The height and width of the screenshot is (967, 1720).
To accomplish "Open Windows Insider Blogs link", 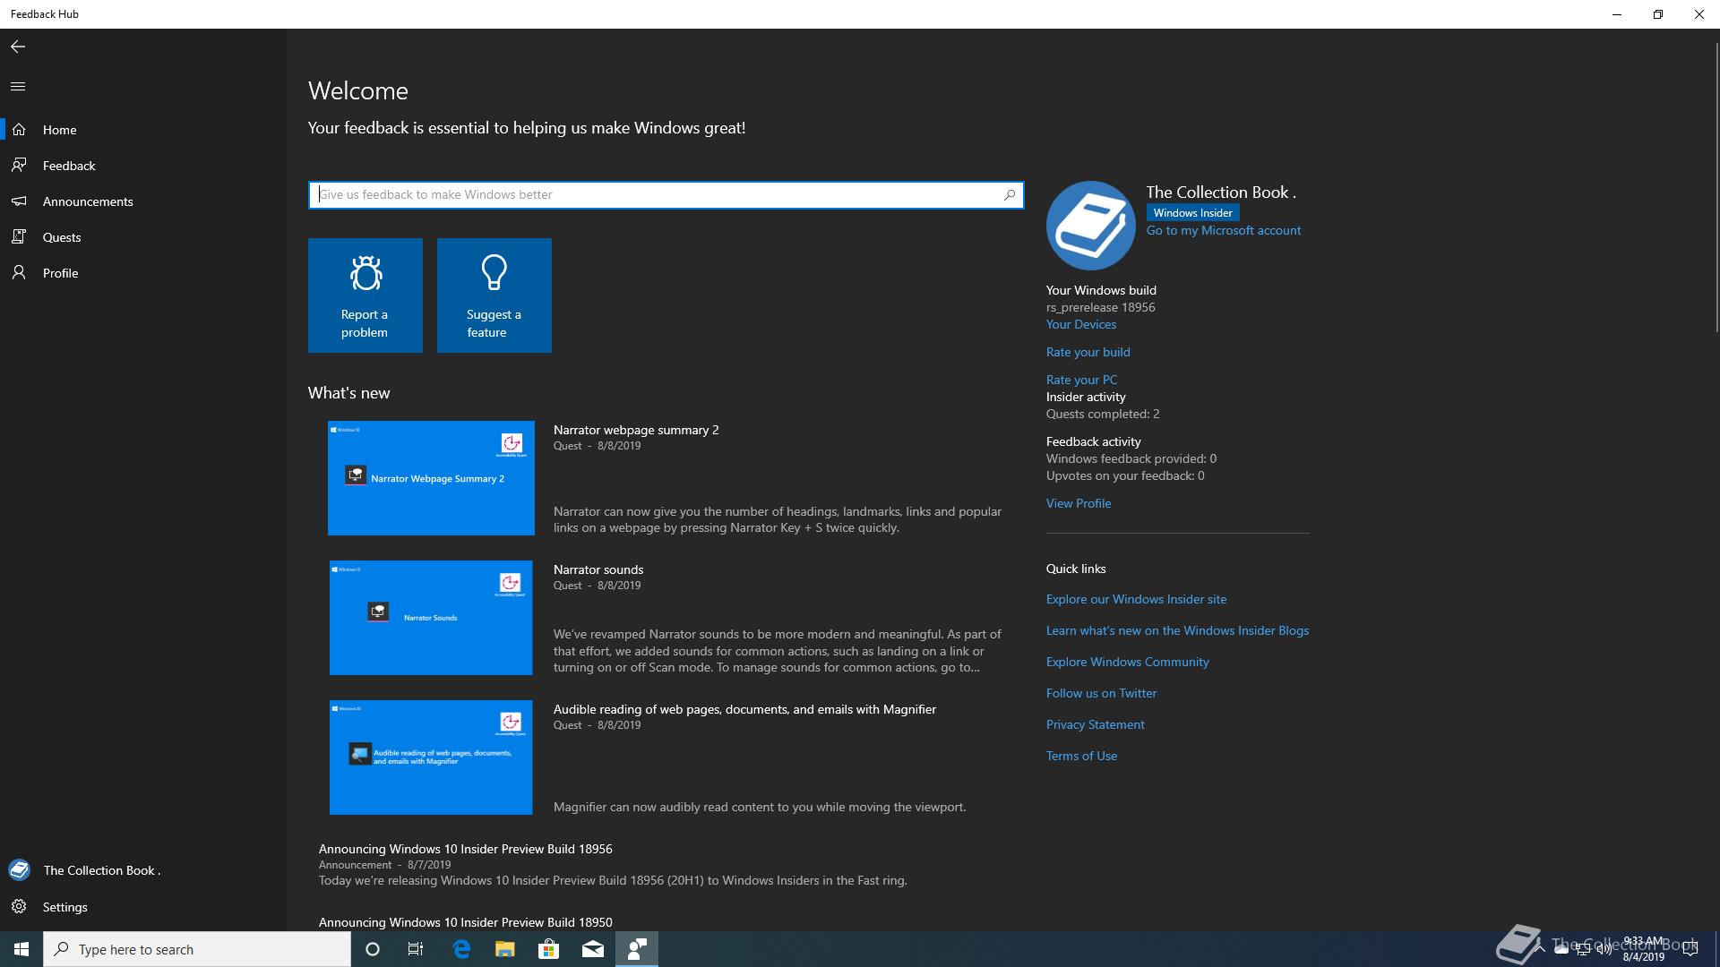I will coord(1178,630).
